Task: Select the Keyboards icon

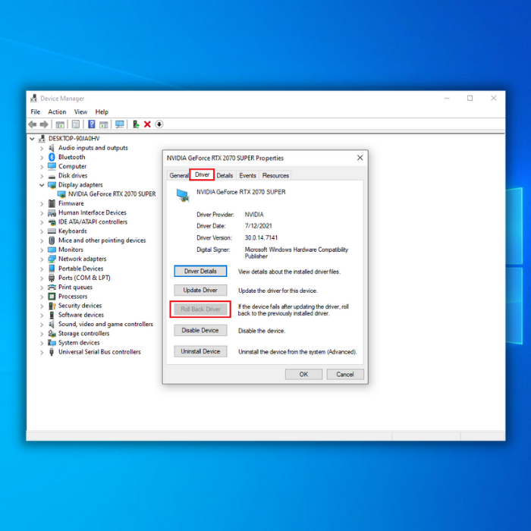Action: [x=52, y=231]
